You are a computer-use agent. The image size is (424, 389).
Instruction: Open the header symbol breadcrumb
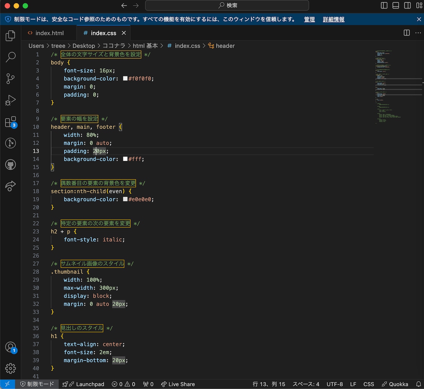click(x=221, y=46)
